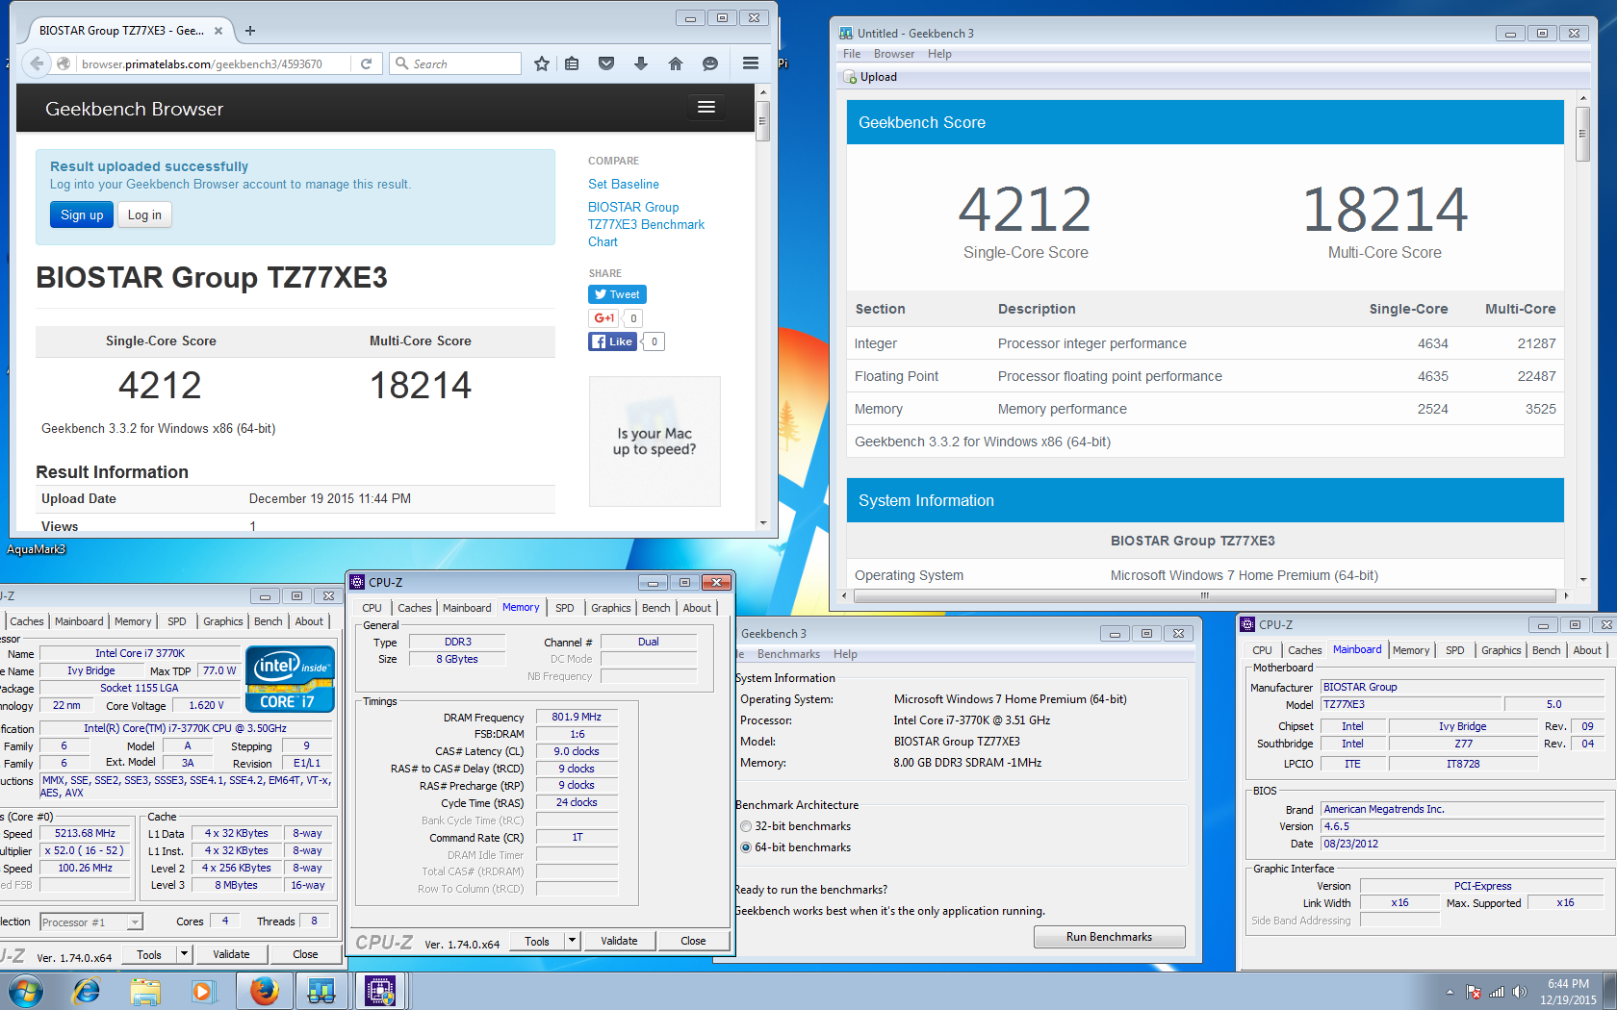This screenshot has height=1010, width=1617.
Task: Go to Firefox home page
Action: point(676,63)
